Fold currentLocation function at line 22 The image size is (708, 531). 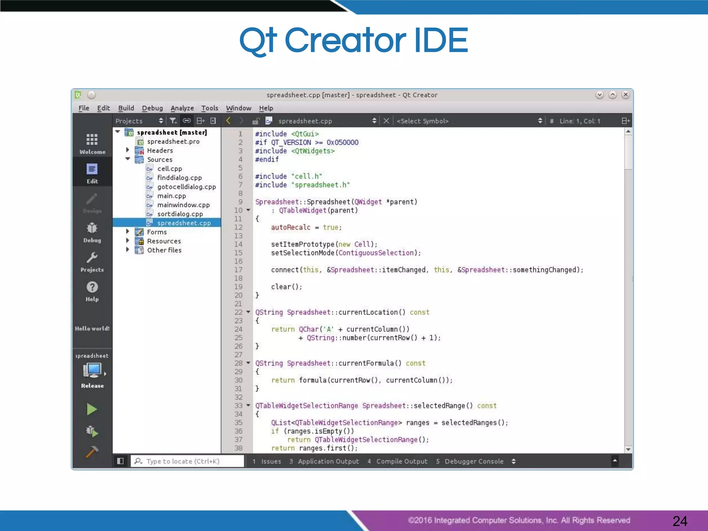tap(248, 312)
